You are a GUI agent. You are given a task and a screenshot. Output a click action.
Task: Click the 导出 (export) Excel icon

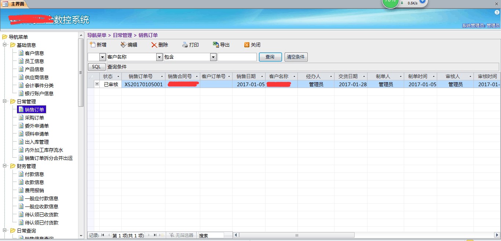[x=216, y=45]
